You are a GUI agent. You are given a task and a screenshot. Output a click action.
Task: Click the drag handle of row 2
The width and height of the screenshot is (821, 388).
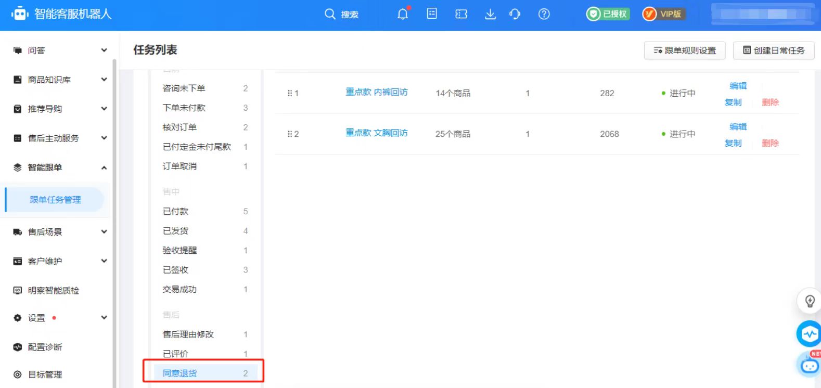(x=290, y=134)
